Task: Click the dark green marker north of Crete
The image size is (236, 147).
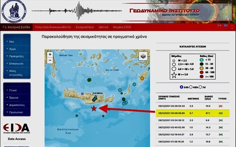Action: [x=89, y=80]
